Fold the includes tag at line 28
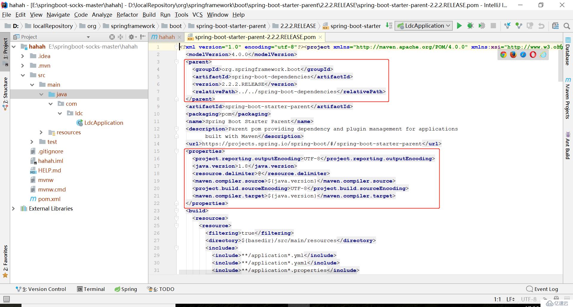The height and width of the screenshot is (307, 573). [x=176, y=248]
